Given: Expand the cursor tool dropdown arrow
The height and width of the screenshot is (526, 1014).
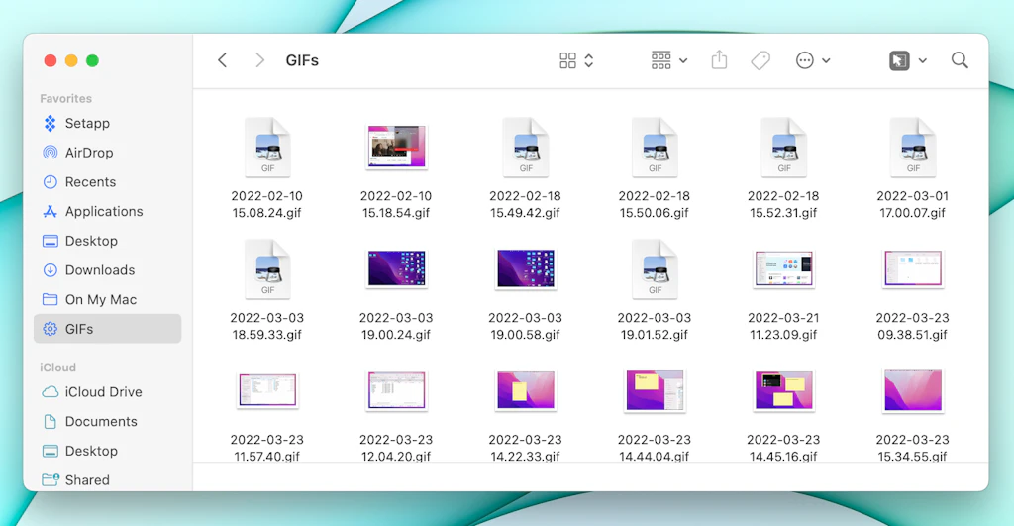Looking at the screenshot, I should [x=923, y=60].
